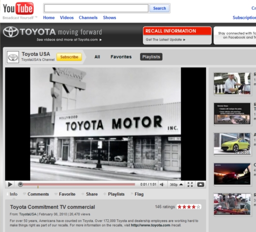Mute the video with the speaker icon

(162, 185)
